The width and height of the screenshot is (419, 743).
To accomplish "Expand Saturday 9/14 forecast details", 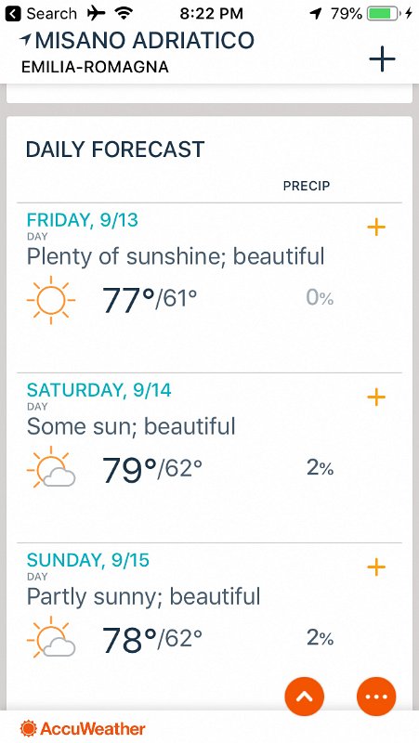I will click(x=376, y=398).
